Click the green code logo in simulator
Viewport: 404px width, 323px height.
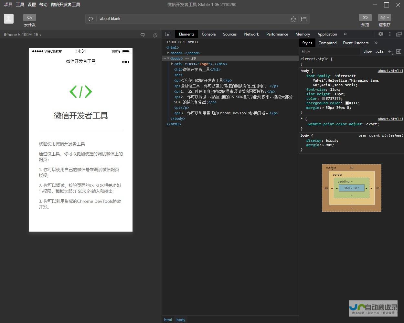point(81,92)
